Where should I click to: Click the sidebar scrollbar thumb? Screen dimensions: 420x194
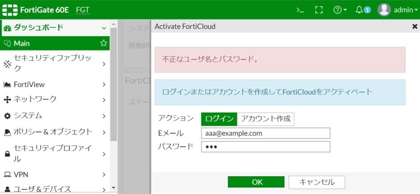click(x=113, y=84)
